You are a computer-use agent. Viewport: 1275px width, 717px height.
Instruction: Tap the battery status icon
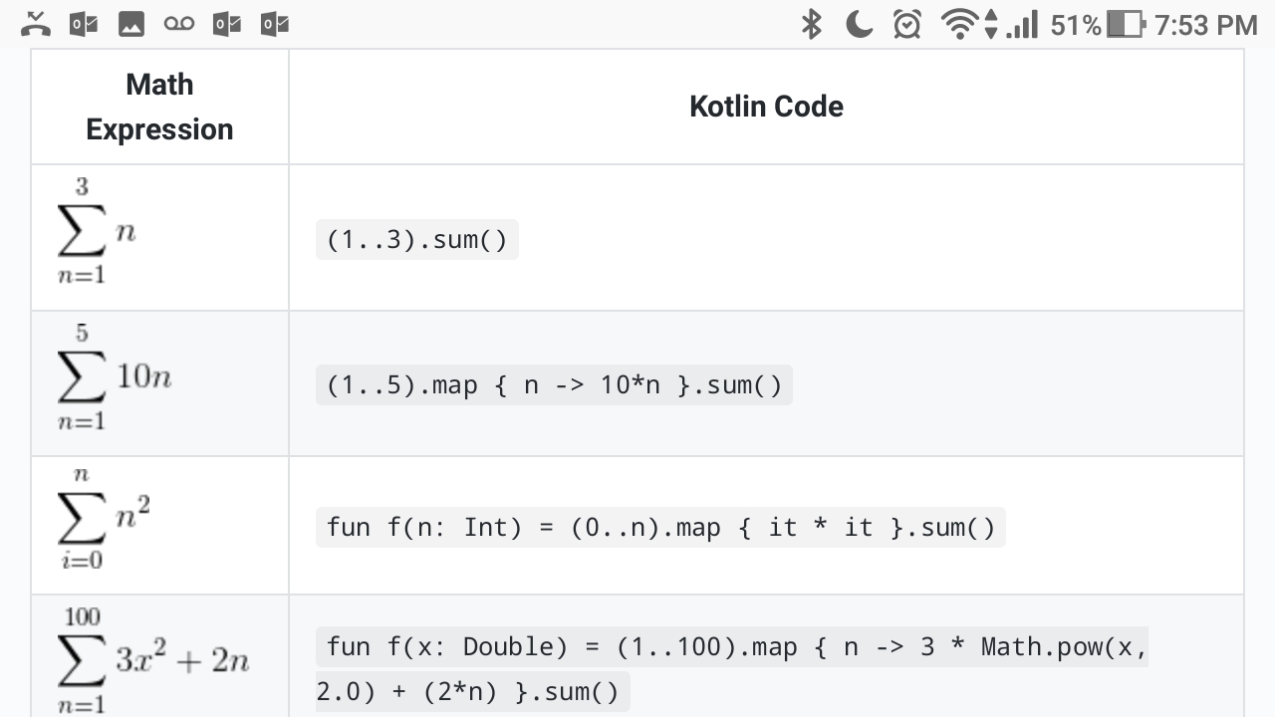(1124, 22)
